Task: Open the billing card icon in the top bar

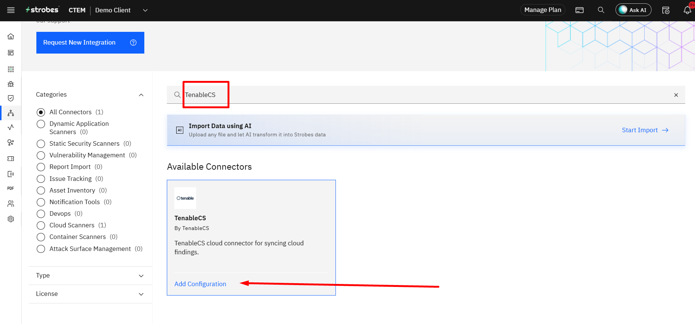Action: point(580,10)
